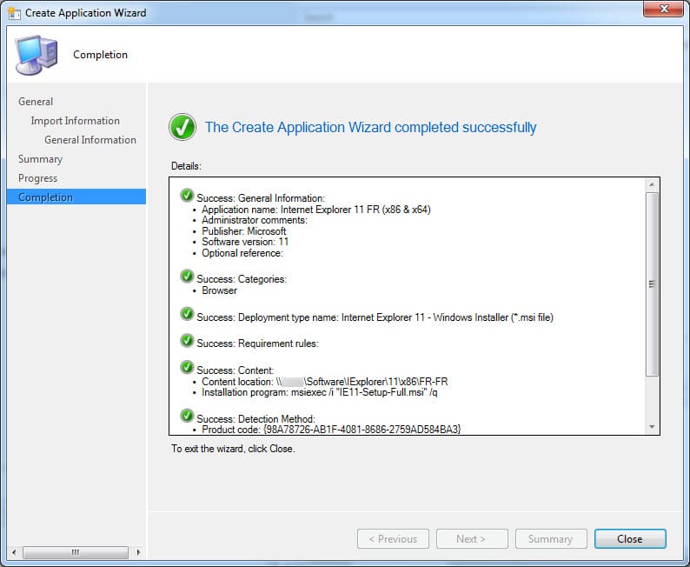Click Application name Internet Explorer 11 line

[x=316, y=210]
